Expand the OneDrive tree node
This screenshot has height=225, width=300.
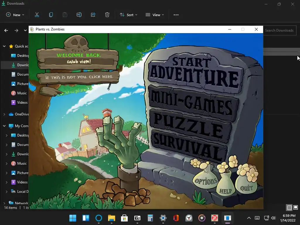click(4, 114)
